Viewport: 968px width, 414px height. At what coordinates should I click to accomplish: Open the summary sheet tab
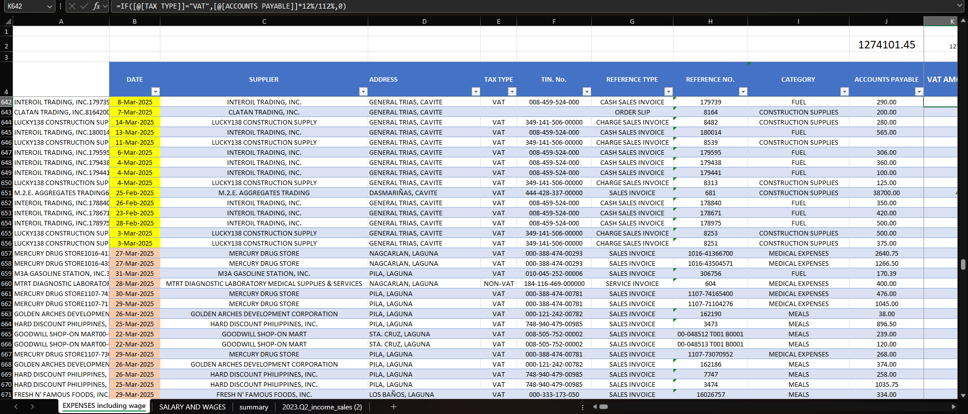254,407
